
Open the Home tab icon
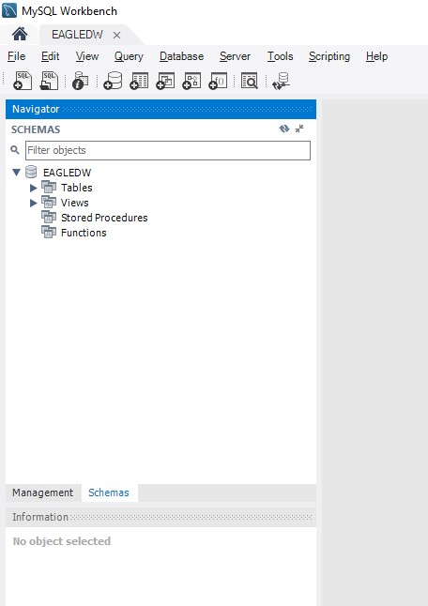(x=20, y=35)
